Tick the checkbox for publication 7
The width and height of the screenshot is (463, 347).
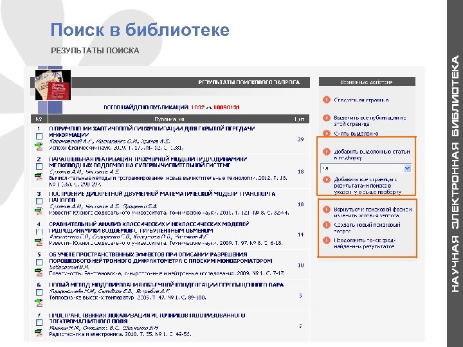pos(39,323)
